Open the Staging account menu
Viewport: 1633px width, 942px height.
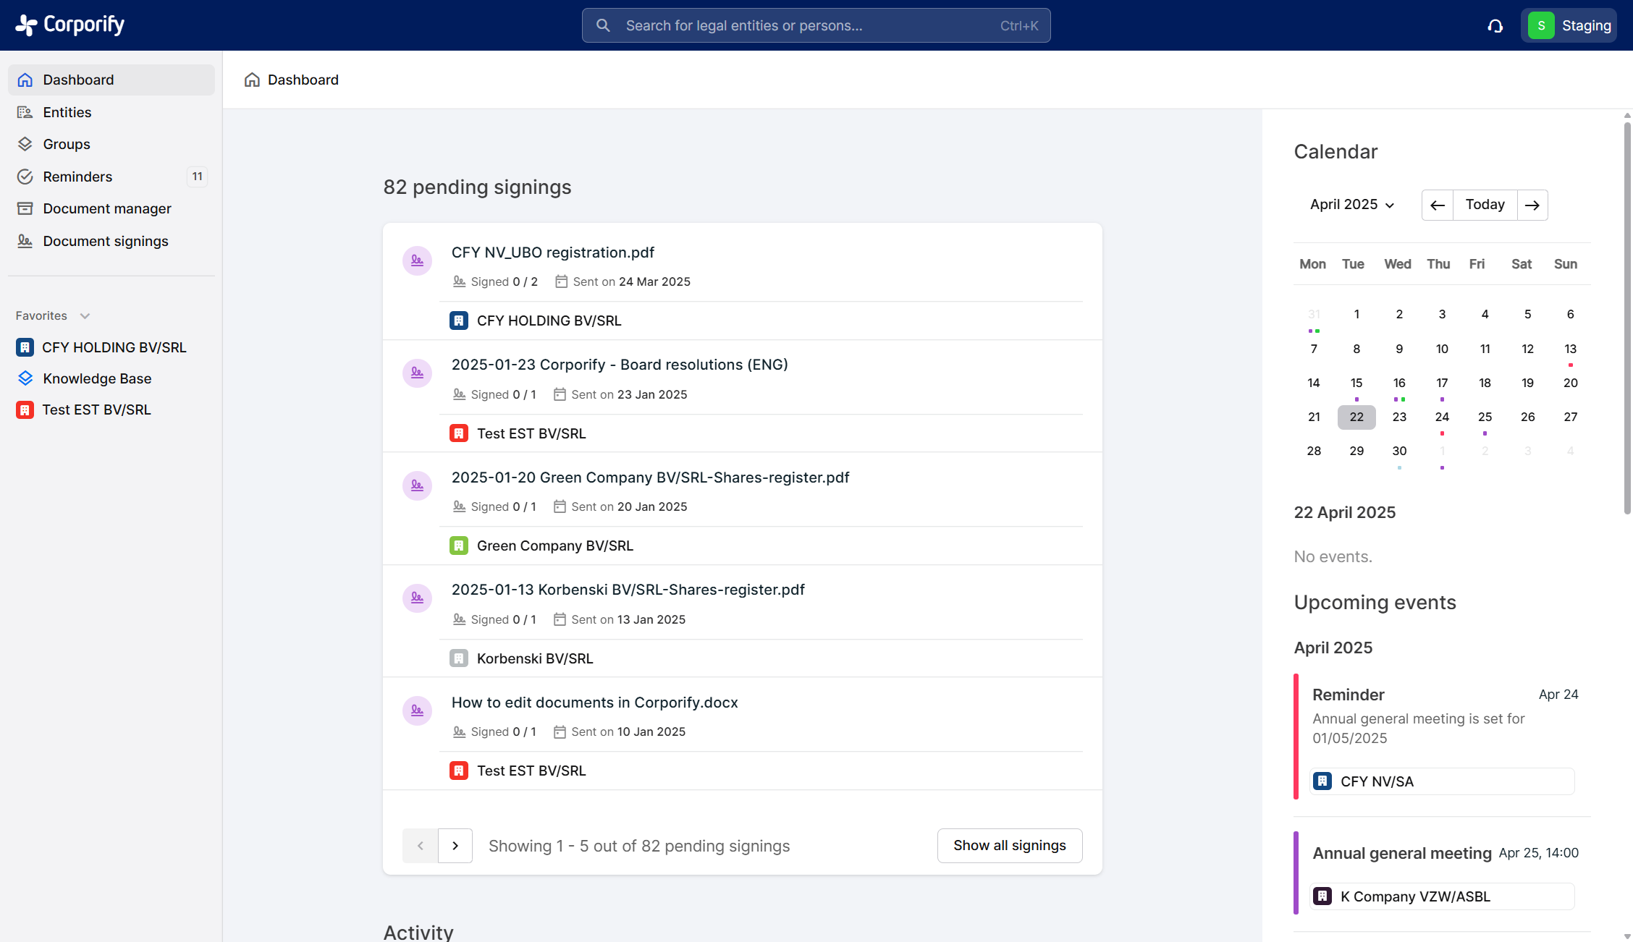click(x=1569, y=26)
